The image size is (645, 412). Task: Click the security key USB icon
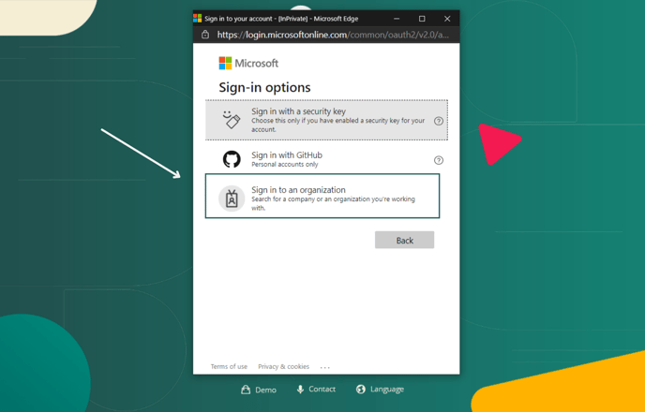coord(232,119)
